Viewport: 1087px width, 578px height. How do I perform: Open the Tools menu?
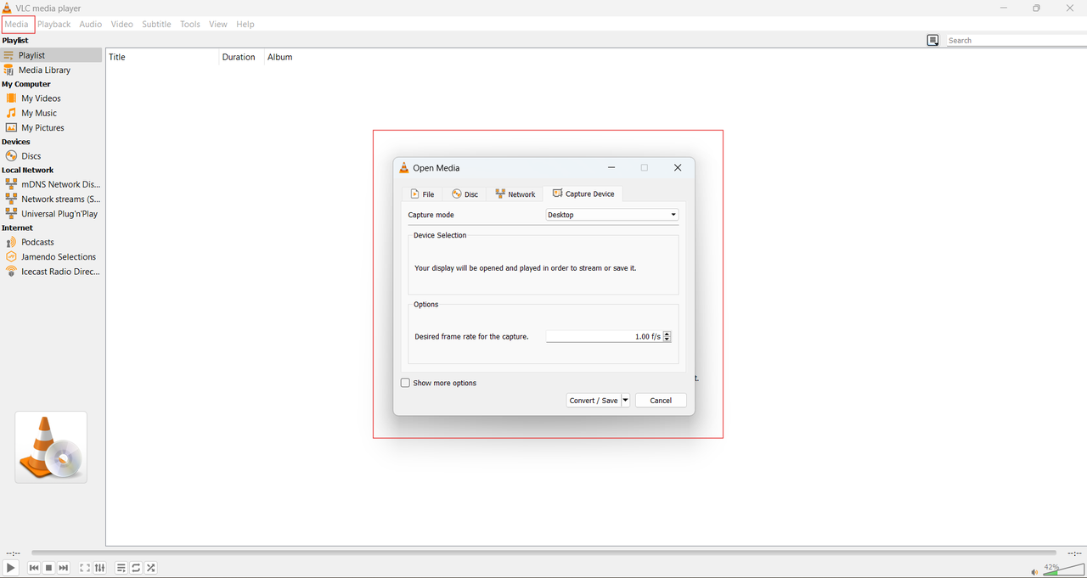(190, 24)
